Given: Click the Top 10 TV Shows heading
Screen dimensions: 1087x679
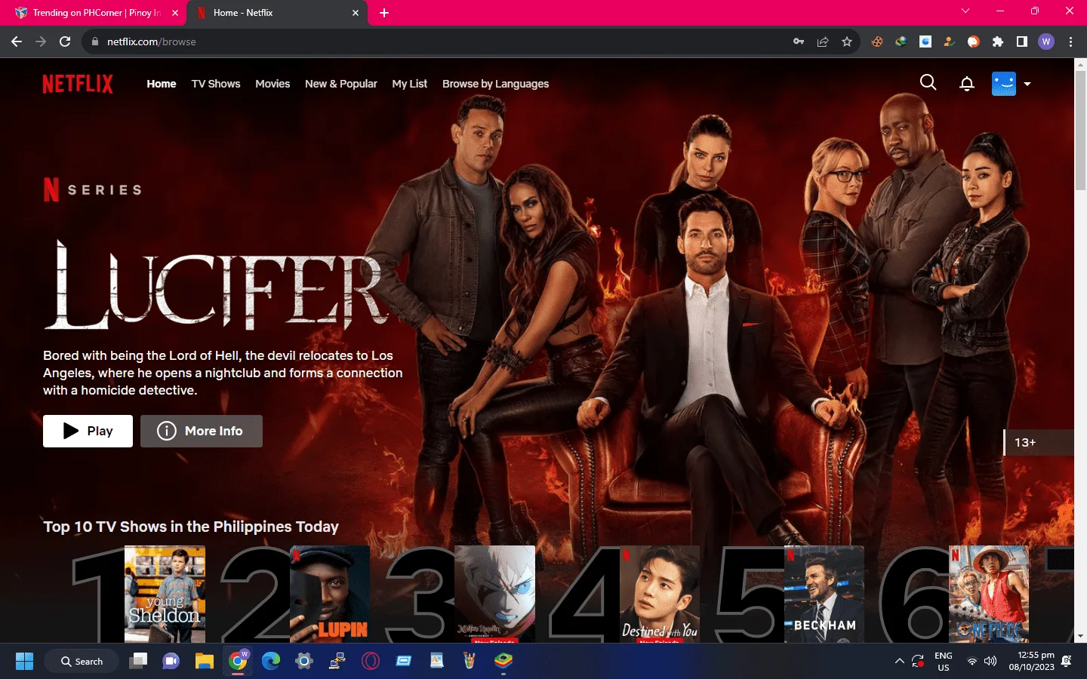Looking at the screenshot, I should click(191, 527).
